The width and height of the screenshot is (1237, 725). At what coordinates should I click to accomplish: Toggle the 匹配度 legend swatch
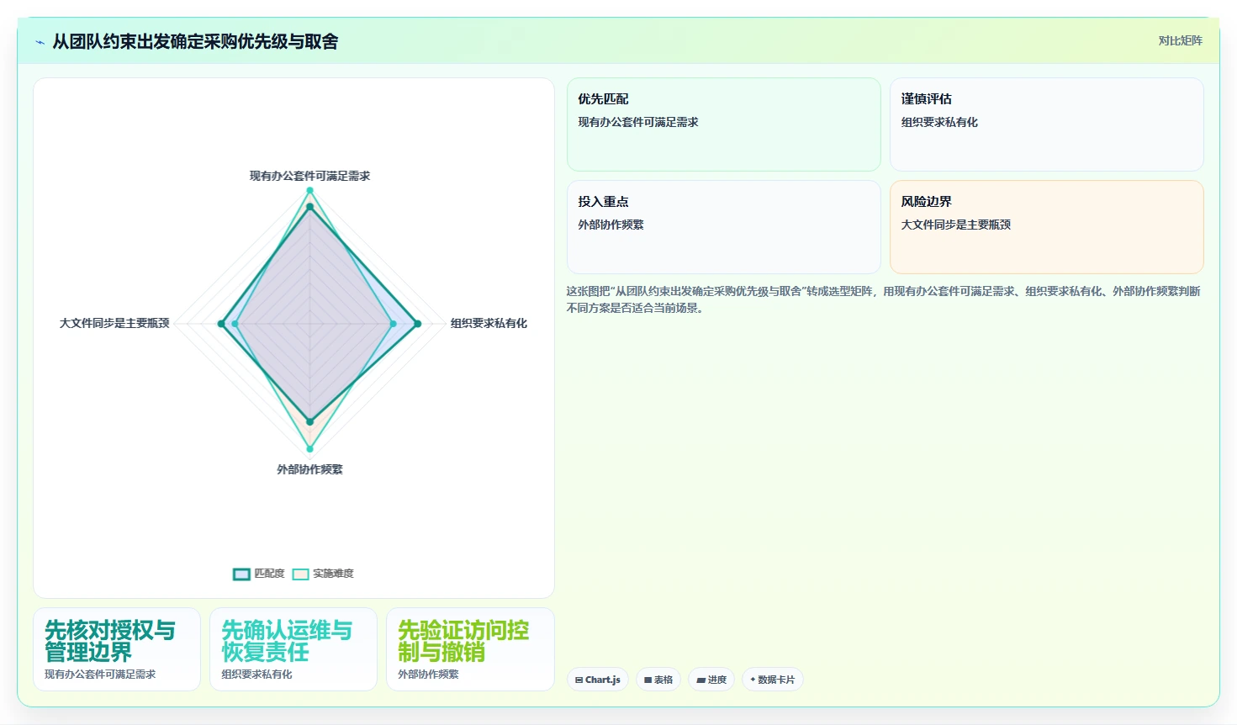coord(241,574)
